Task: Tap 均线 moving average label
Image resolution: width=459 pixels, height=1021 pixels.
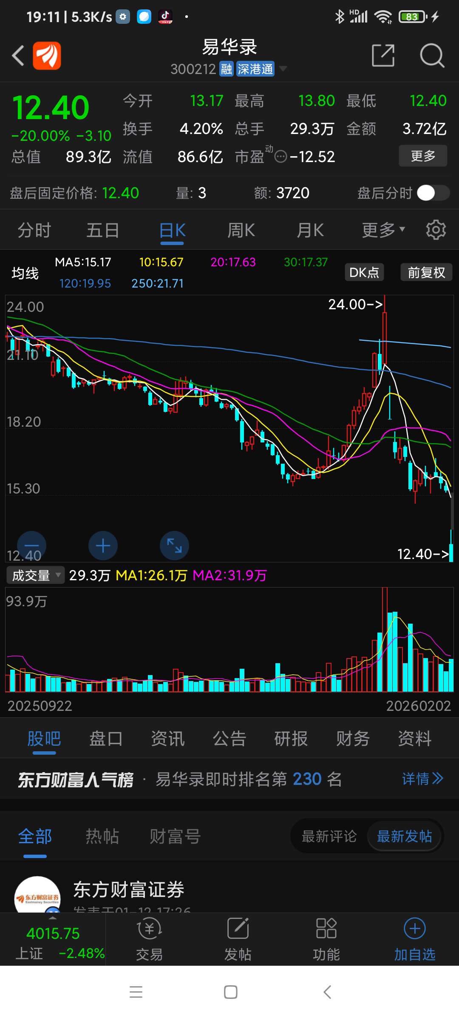Action: tap(25, 273)
